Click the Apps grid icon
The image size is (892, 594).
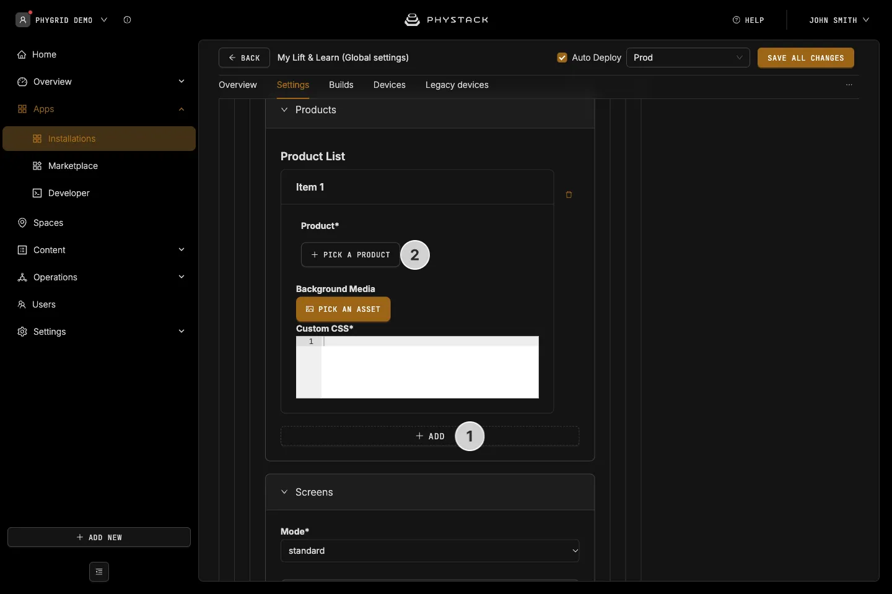tap(22, 109)
